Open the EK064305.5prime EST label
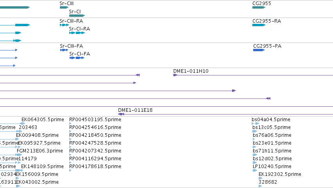 point(43,120)
